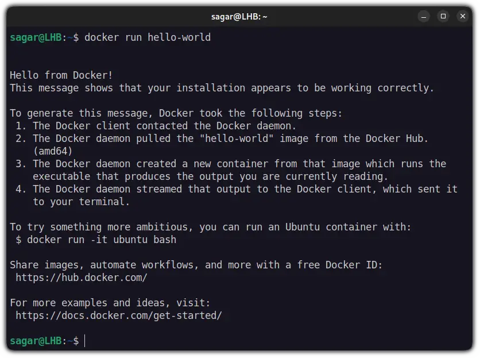Image resolution: width=480 pixels, height=358 pixels.
Task: Open the docs.docker.com/get-started link
Action: point(119,315)
